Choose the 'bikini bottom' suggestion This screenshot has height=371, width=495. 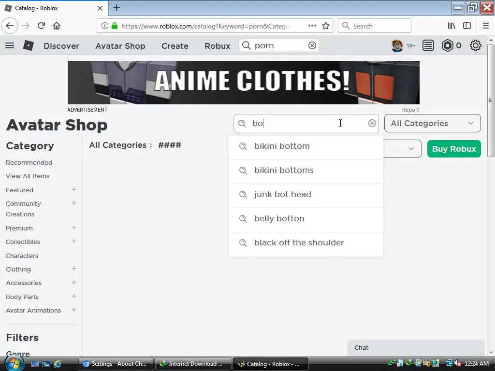(x=306, y=146)
